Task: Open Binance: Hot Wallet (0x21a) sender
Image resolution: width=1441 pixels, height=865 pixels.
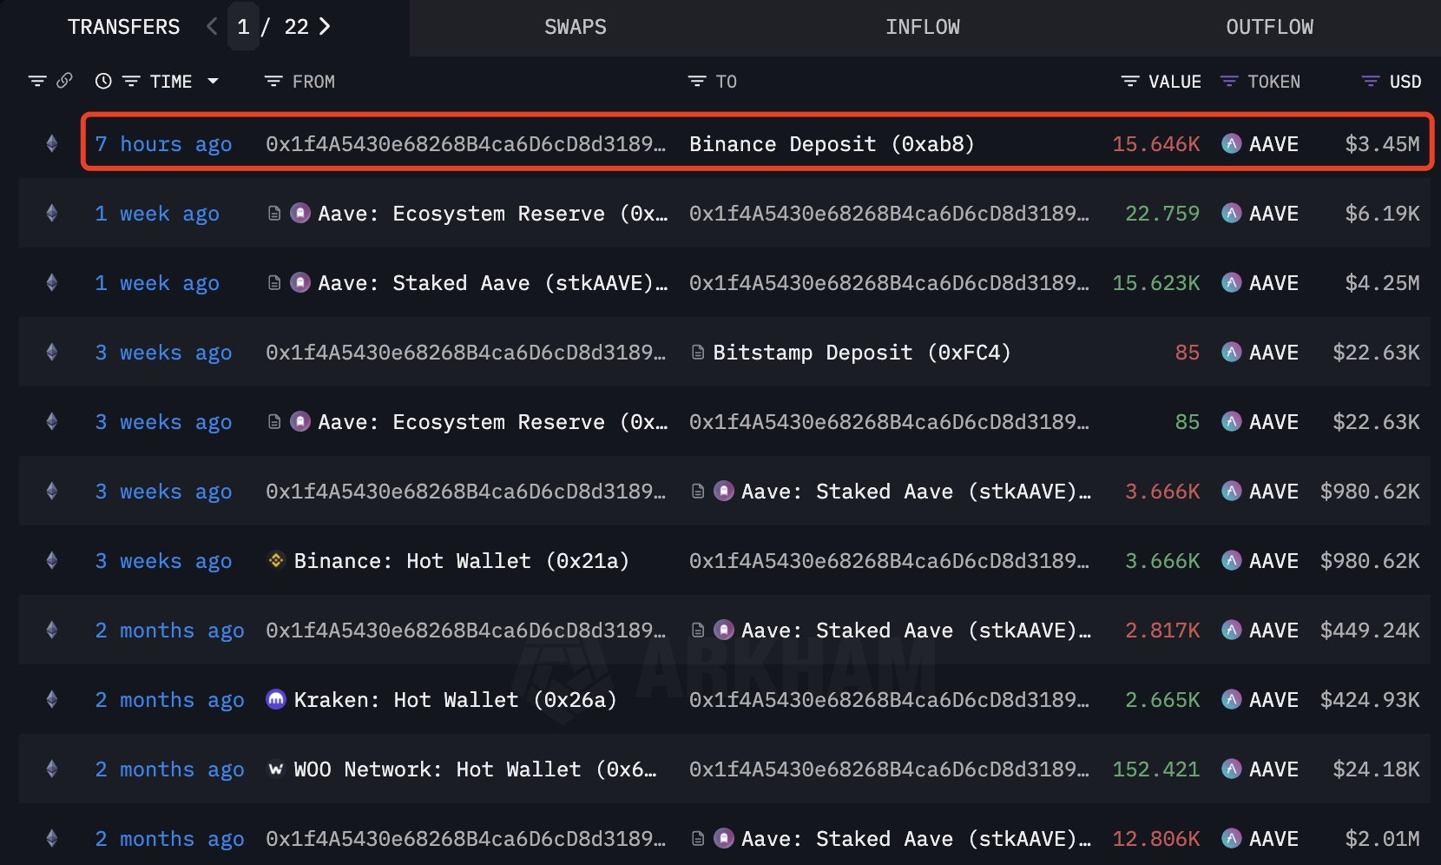Action: coord(462,561)
